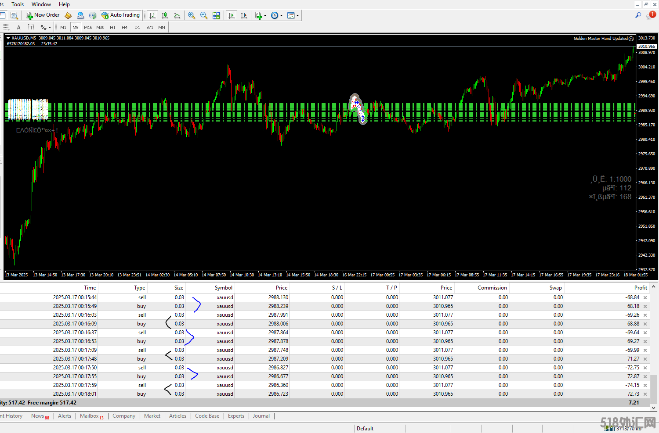The image size is (659, 433).
Task: Switch chart to line chart style
Action: tap(177, 15)
